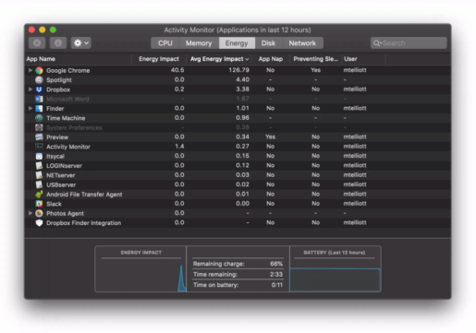The image size is (476, 333).
Task: Switch to the Network tab
Action: point(302,43)
